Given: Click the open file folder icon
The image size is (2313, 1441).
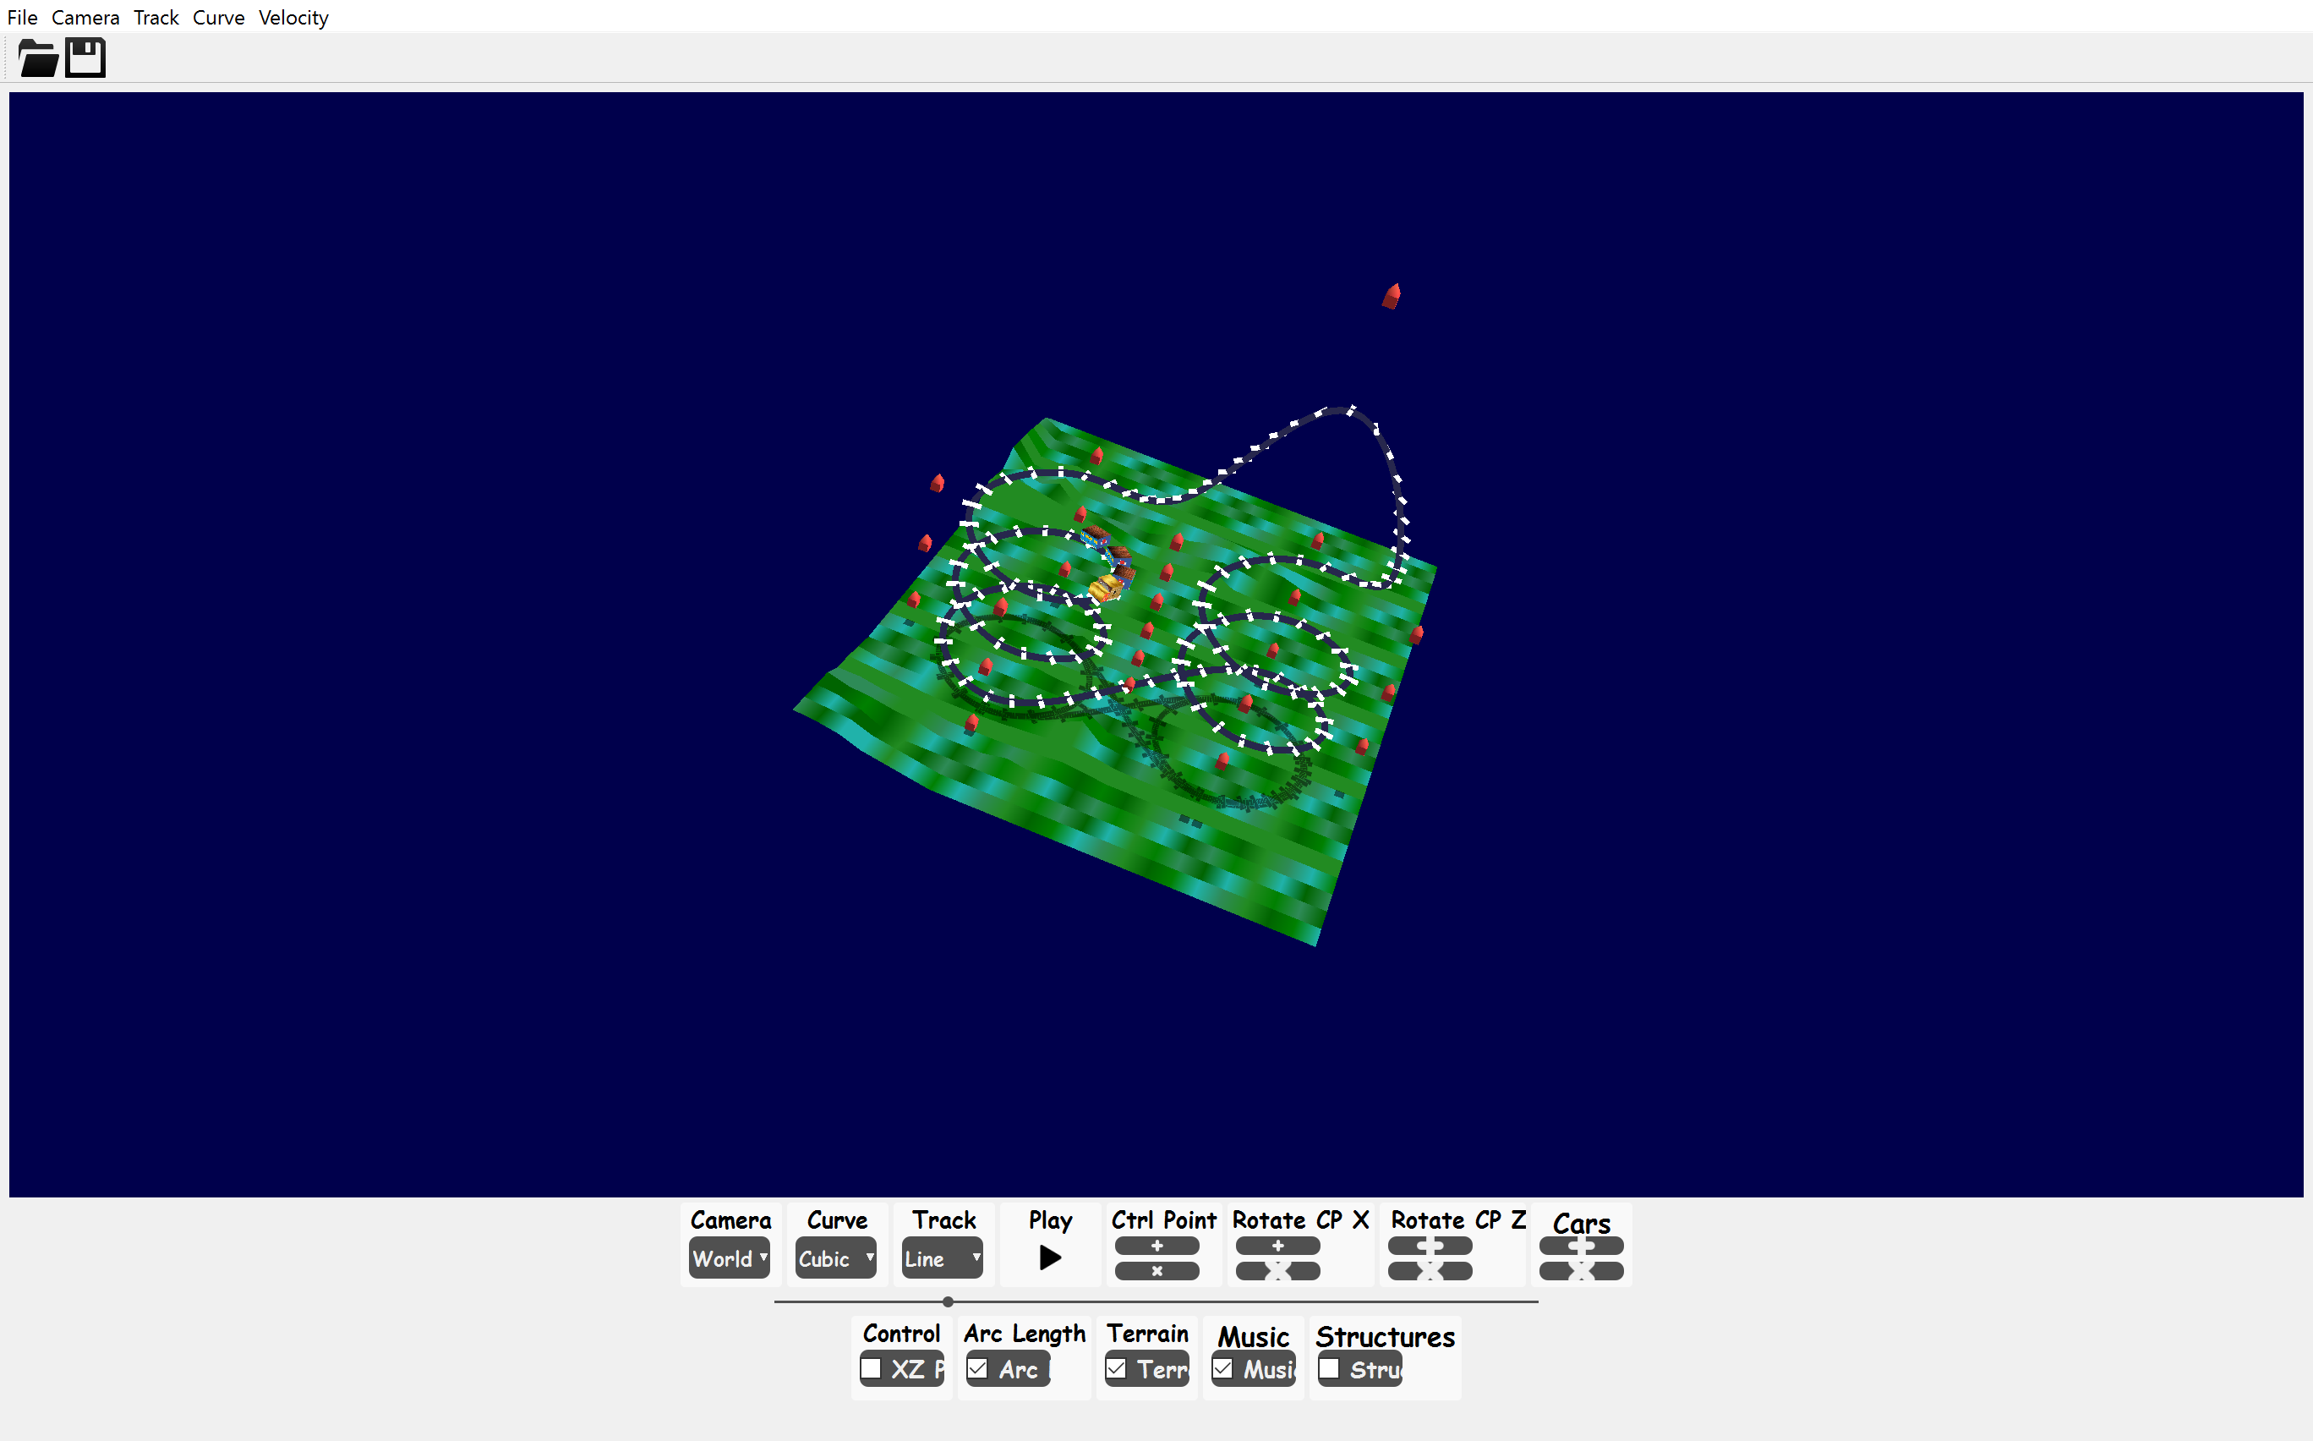Looking at the screenshot, I should coord(38,58).
